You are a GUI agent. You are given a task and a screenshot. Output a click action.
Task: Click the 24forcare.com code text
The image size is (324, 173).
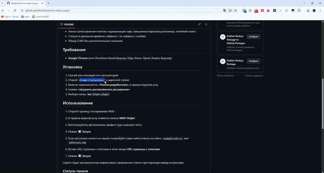pyautogui.click(x=77, y=143)
